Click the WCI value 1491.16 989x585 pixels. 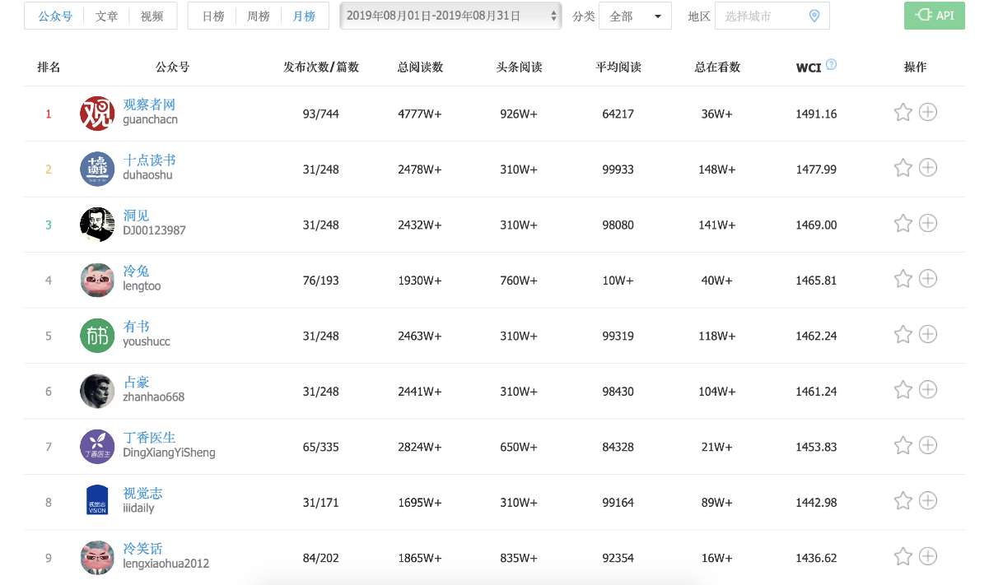816,114
